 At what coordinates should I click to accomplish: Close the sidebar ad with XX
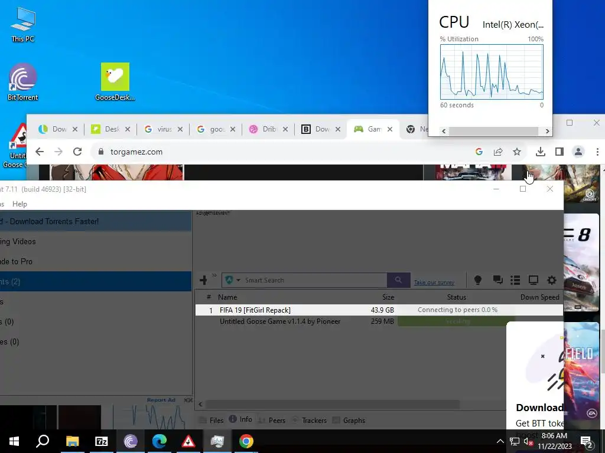click(x=188, y=401)
